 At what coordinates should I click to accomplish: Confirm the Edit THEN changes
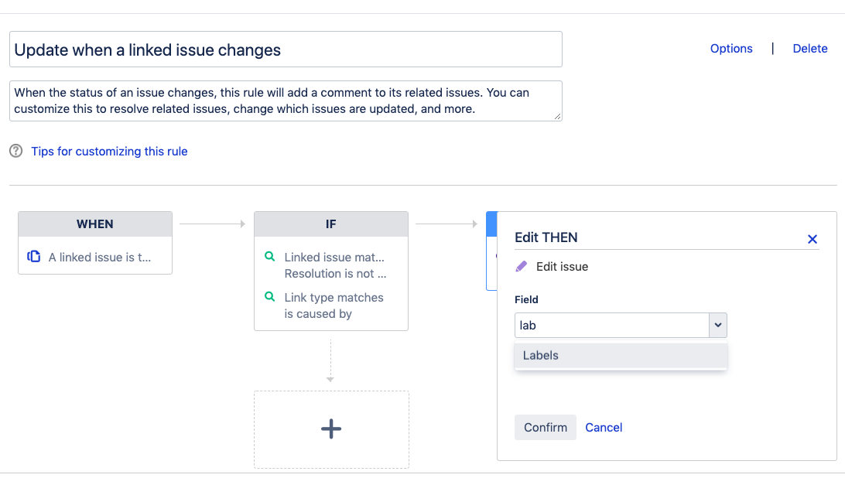(546, 428)
